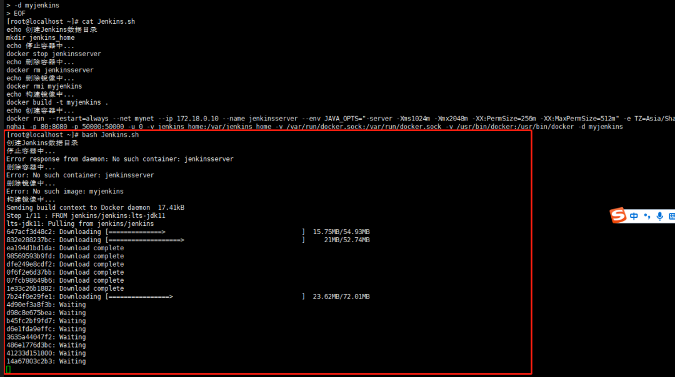Viewport: 675px width, 377px height.
Task: Click 'd98c8e675bea: Waiting' line
Action: (x=46, y=313)
